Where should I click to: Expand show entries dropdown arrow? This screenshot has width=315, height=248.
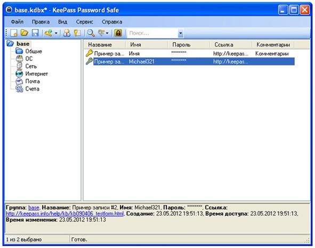tap(107, 33)
